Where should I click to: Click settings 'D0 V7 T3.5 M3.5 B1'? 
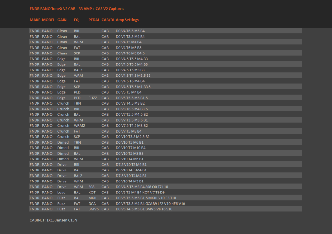coord(132,120)
